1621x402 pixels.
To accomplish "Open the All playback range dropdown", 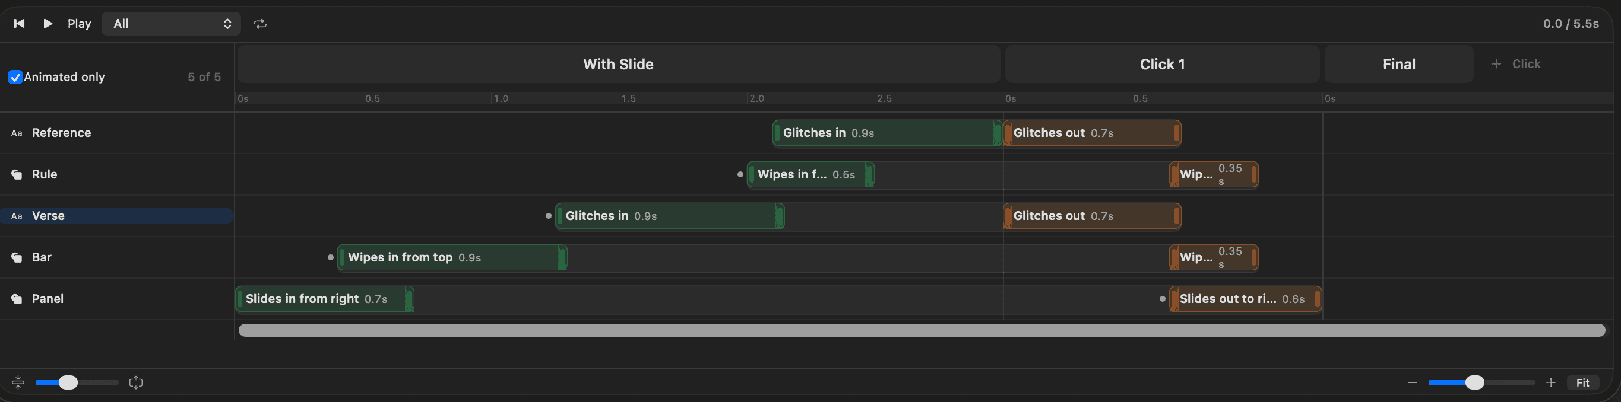I will click(x=171, y=24).
